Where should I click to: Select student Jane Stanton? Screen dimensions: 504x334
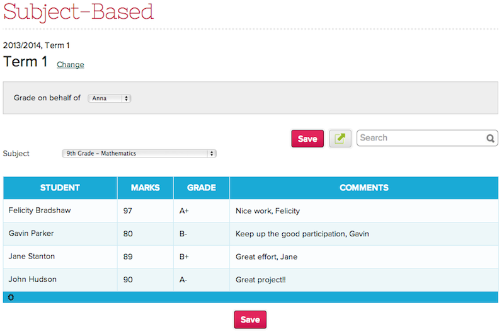coord(32,256)
